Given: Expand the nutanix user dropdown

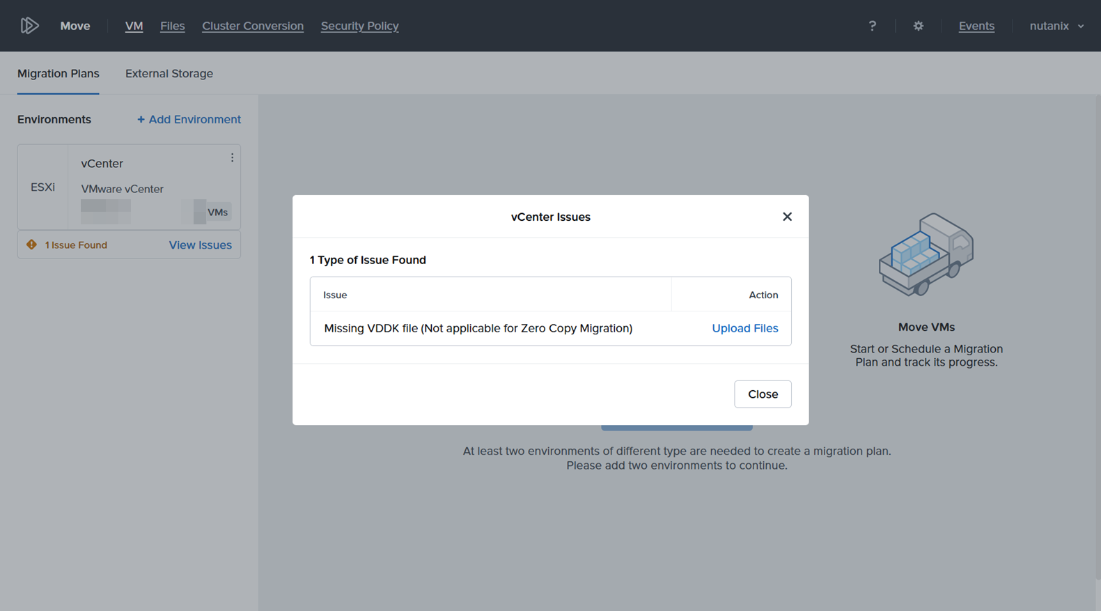Looking at the screenshot, I should [x=1056, y=26].
